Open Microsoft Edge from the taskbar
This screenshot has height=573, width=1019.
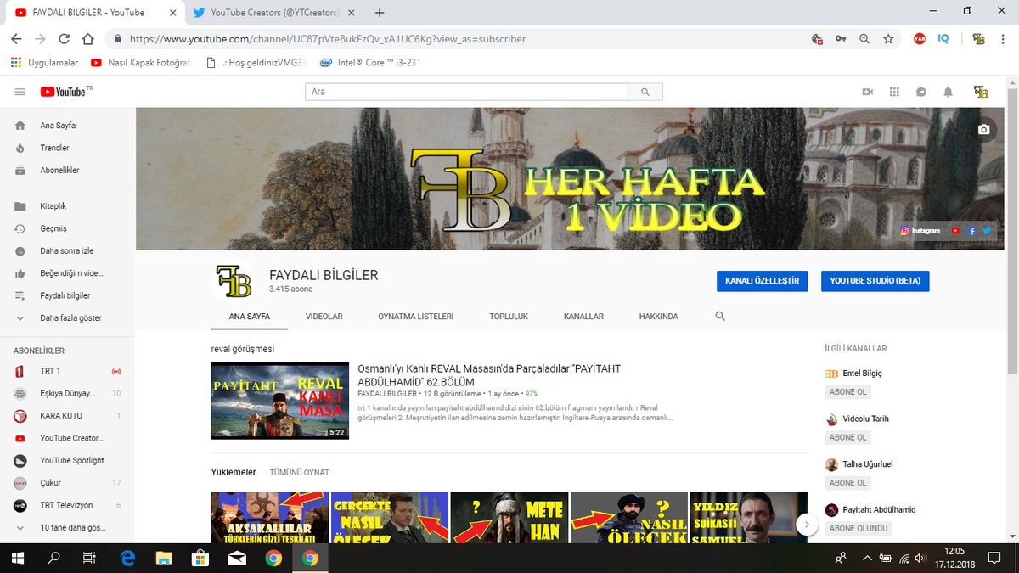128,558
